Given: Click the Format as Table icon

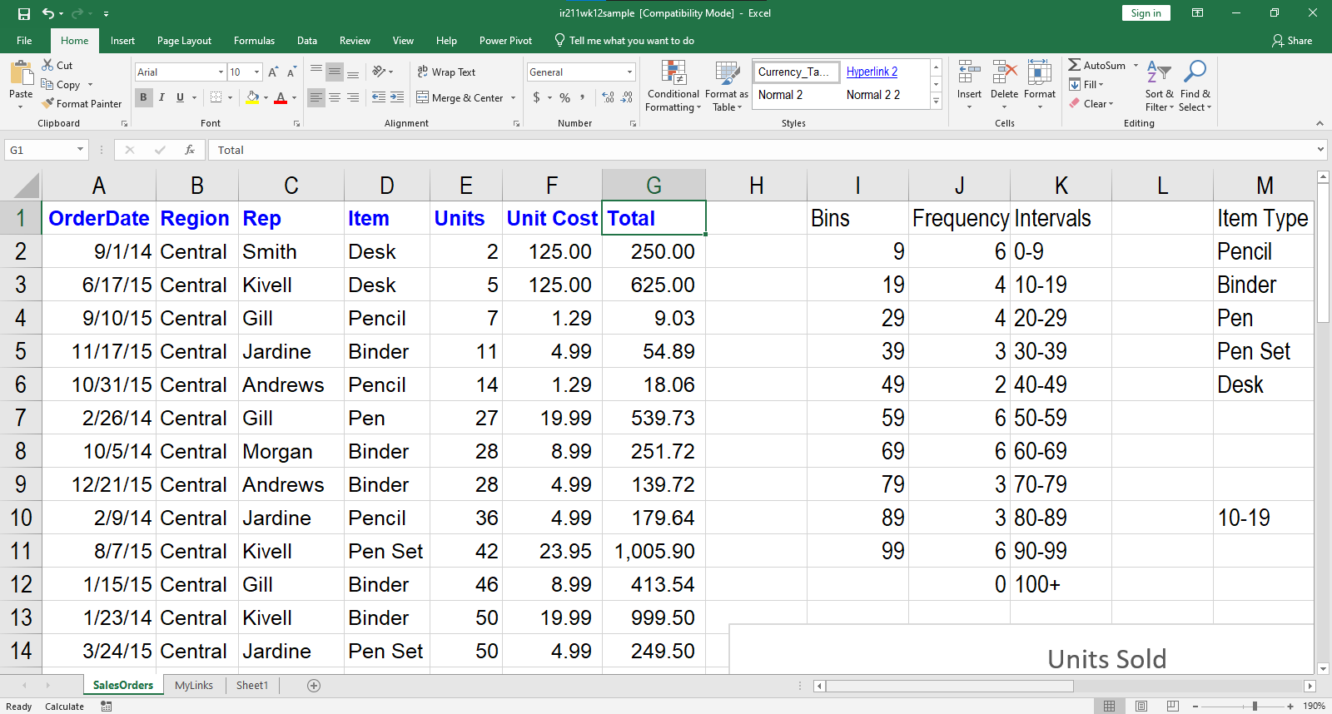Looking at the screenshot, I should tap(726, 86).
